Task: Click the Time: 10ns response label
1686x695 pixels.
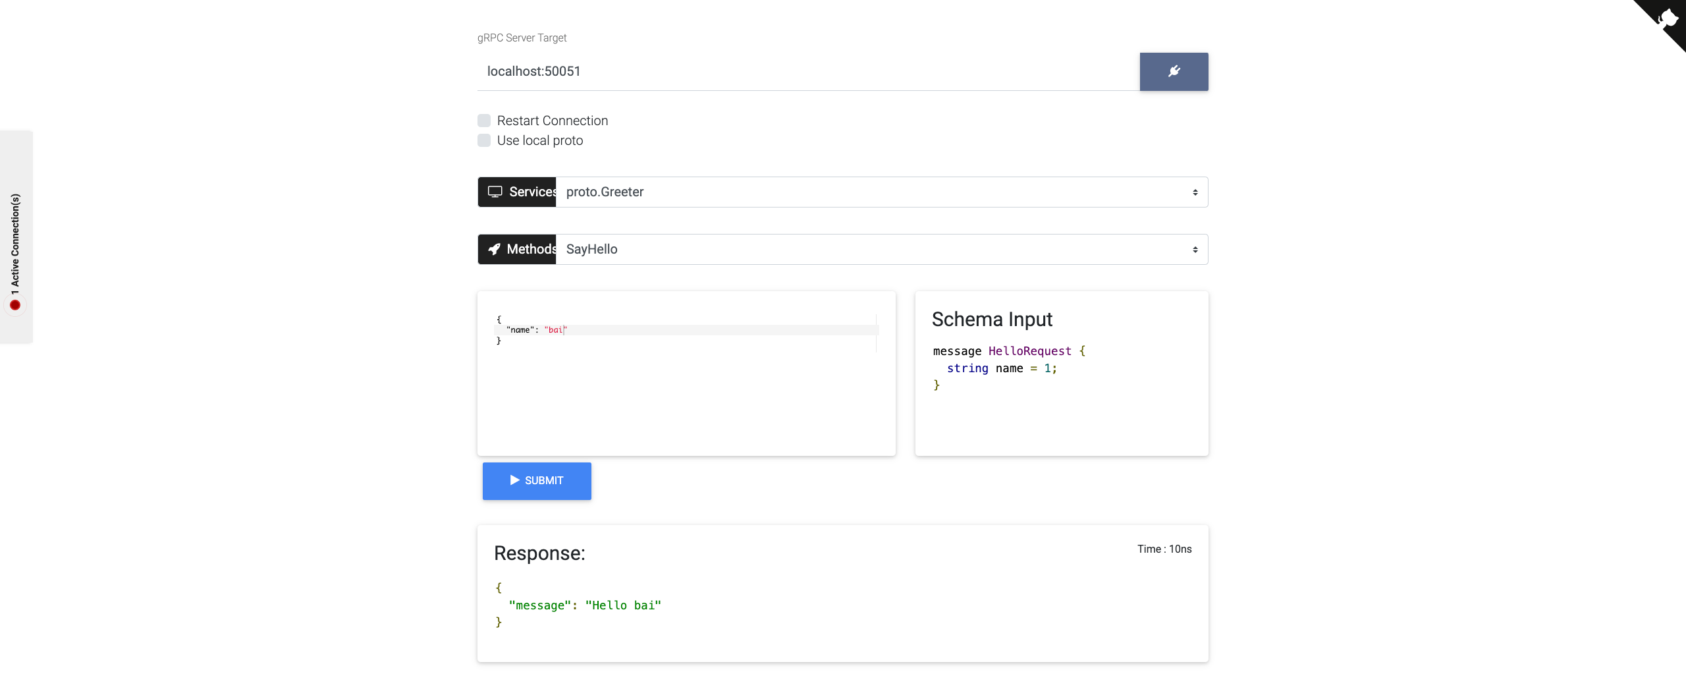Action: click(x=1164, y=549)
